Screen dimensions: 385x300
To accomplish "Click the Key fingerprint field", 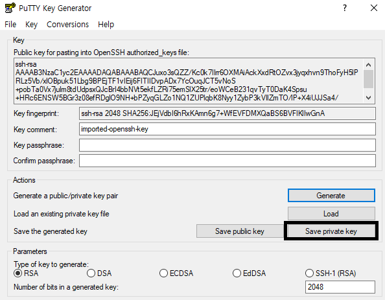I will pos(227,113).
